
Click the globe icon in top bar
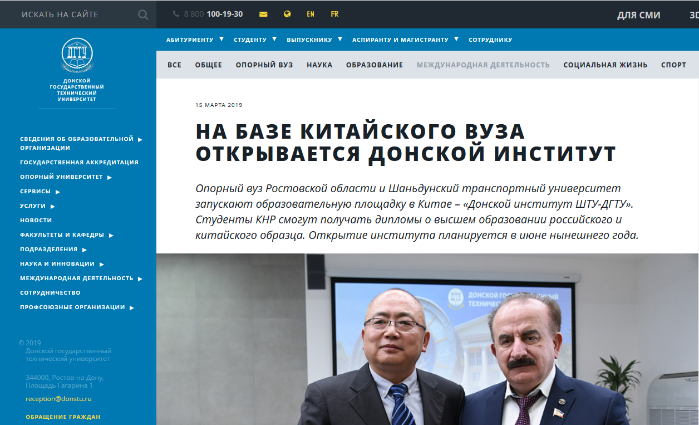coord(287,14)
